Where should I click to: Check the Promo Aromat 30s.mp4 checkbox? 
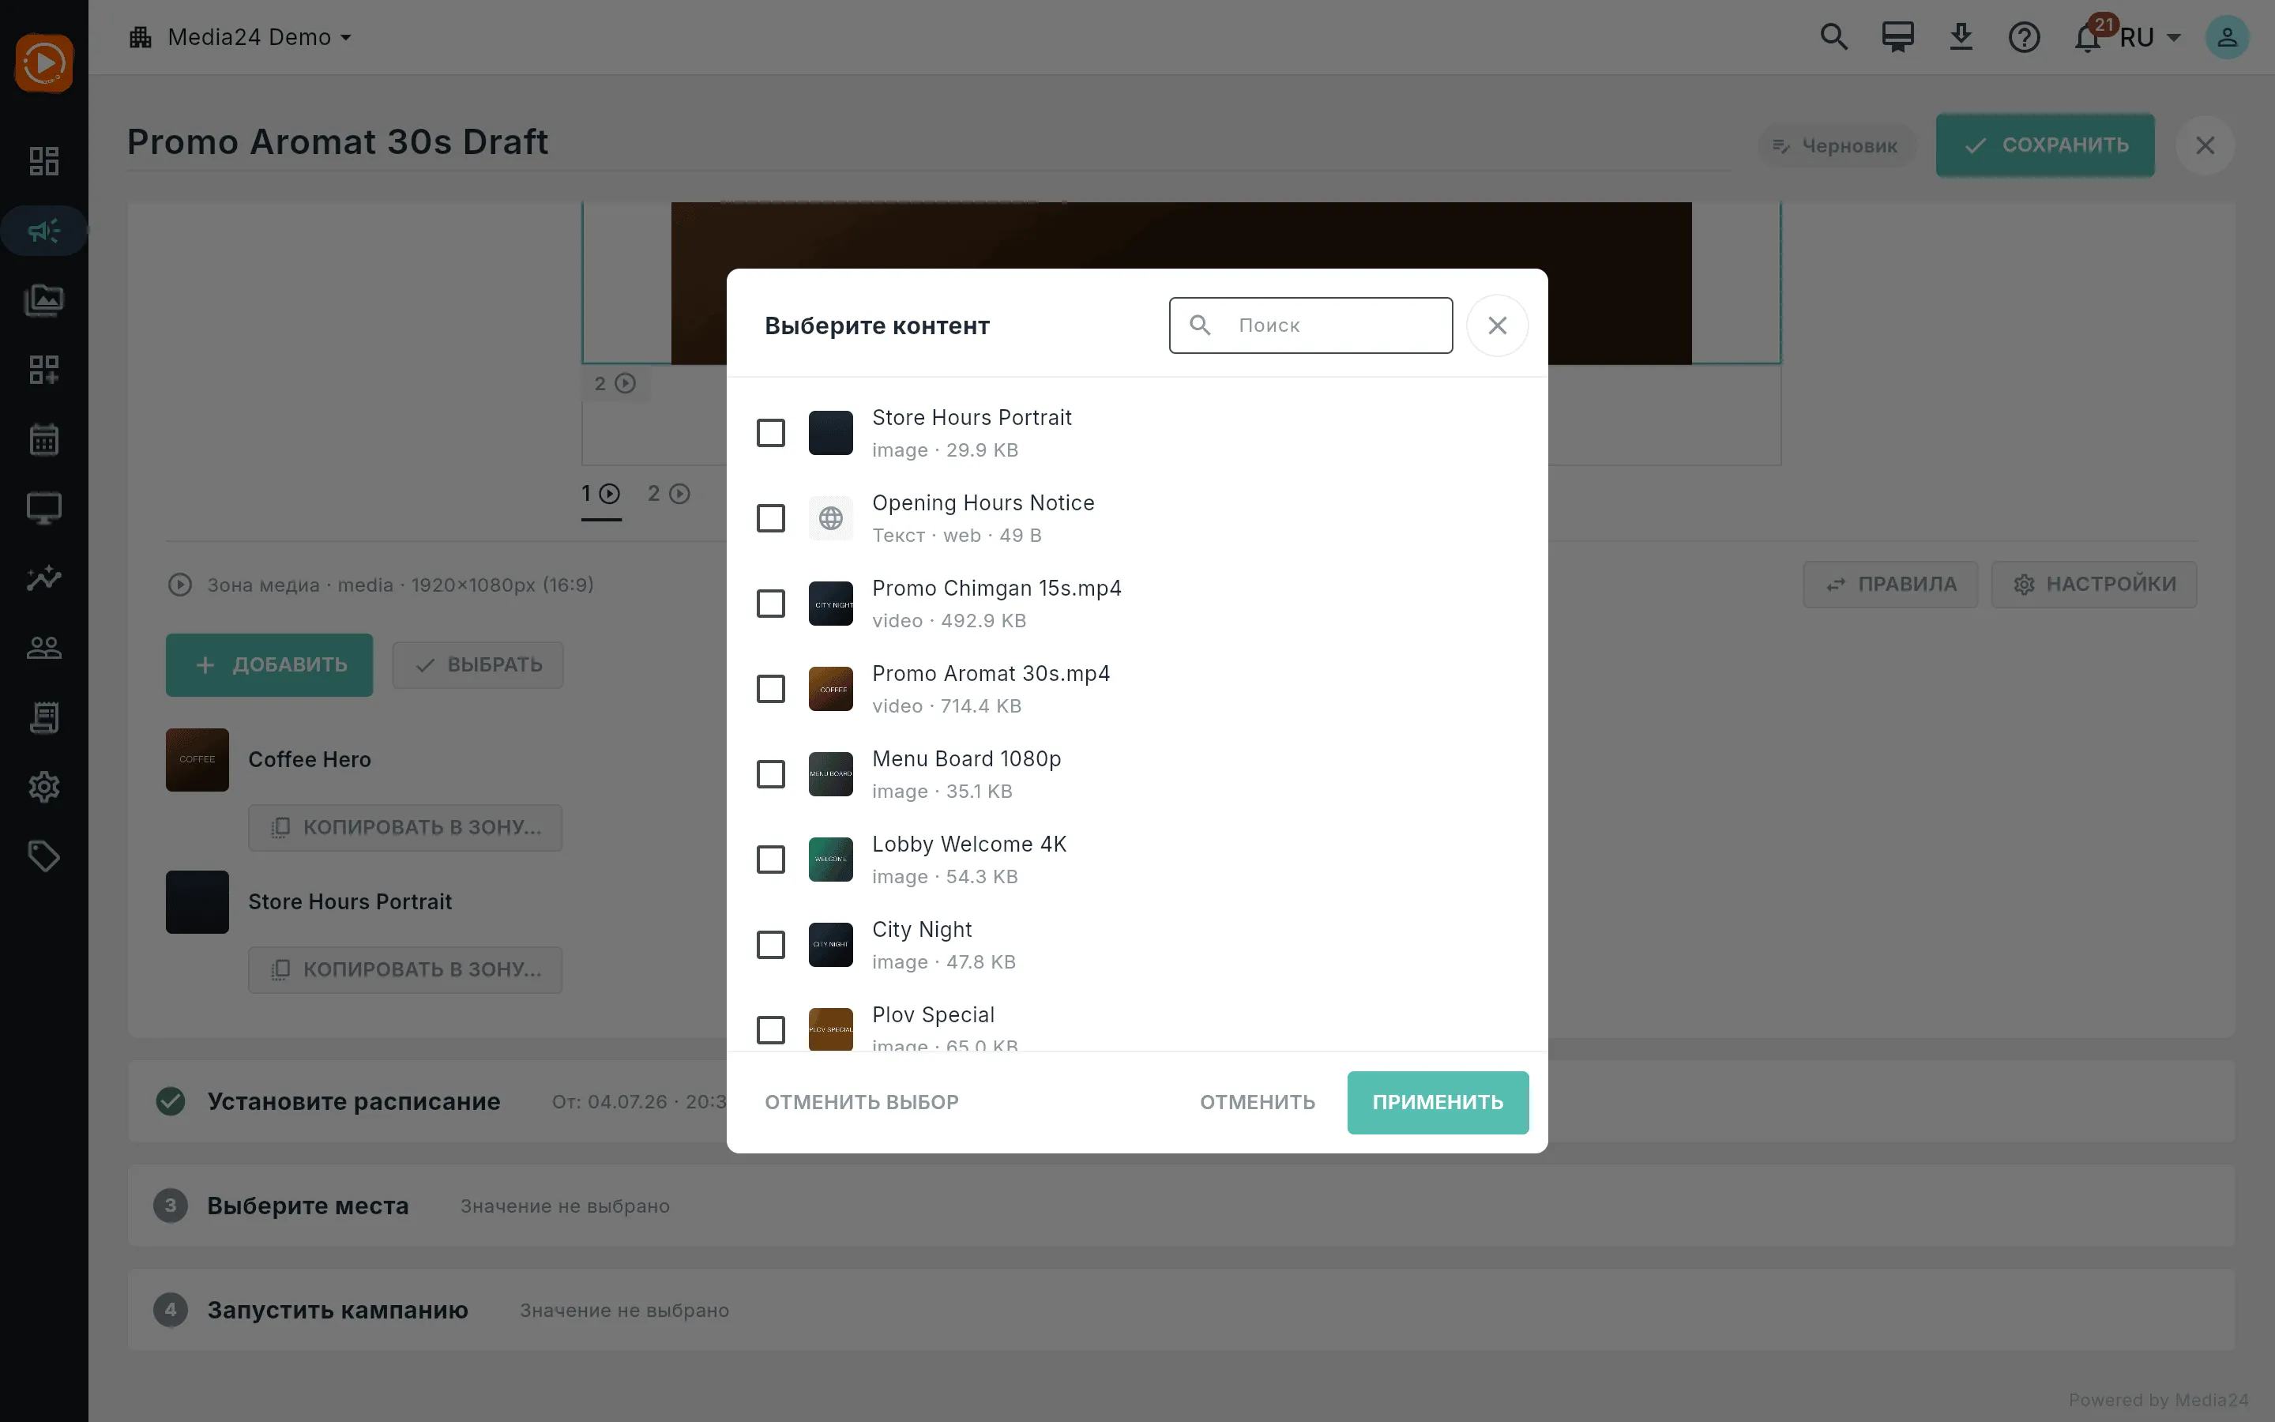pos(771,688)
